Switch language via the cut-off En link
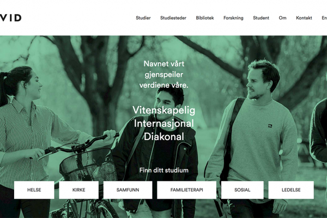The image size is (327, 218). tap(324, 18)
